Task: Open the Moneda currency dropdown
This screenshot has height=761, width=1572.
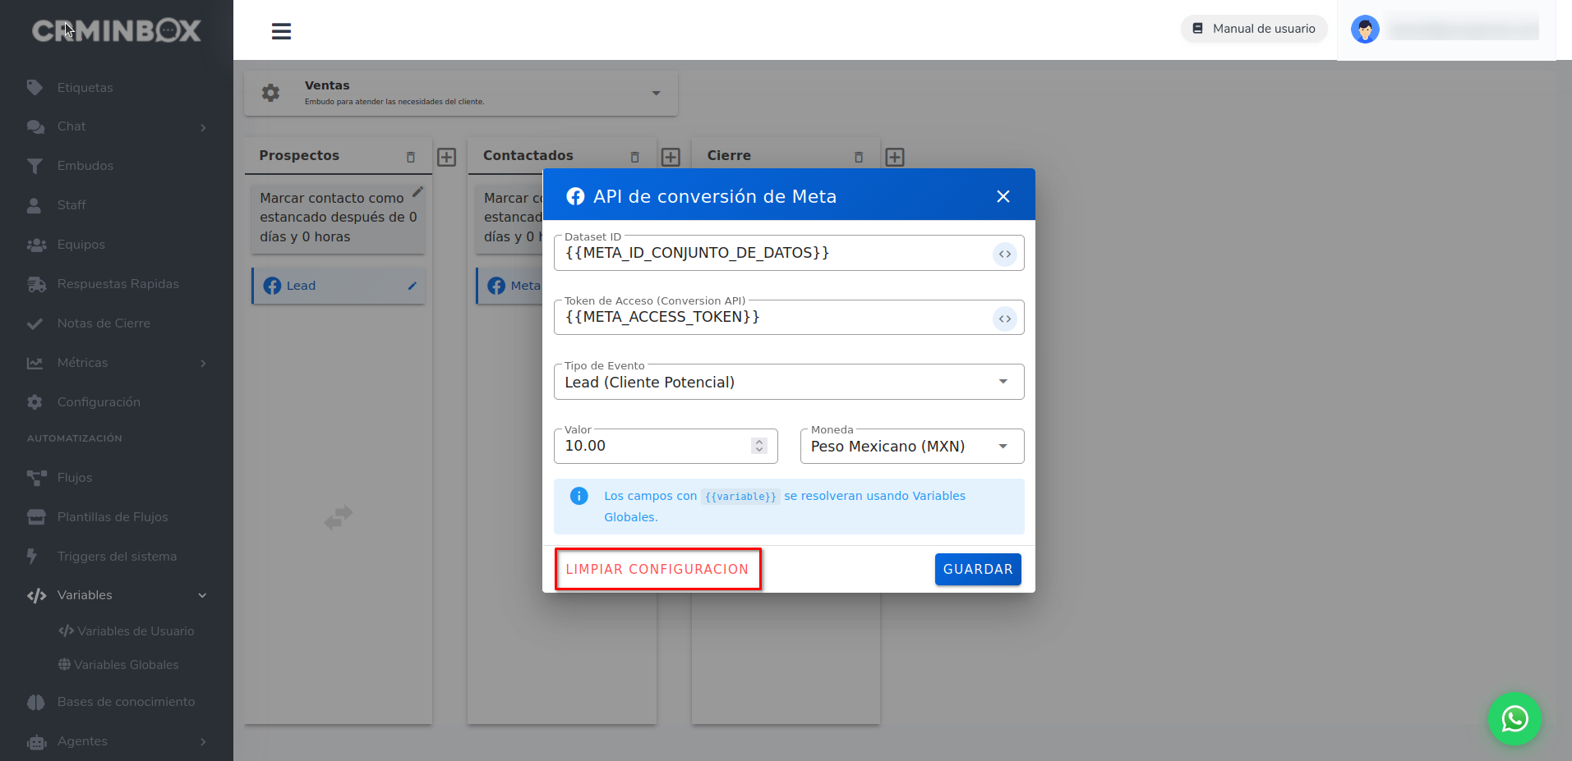Action: pyautogui.click(x=911, y=447)
